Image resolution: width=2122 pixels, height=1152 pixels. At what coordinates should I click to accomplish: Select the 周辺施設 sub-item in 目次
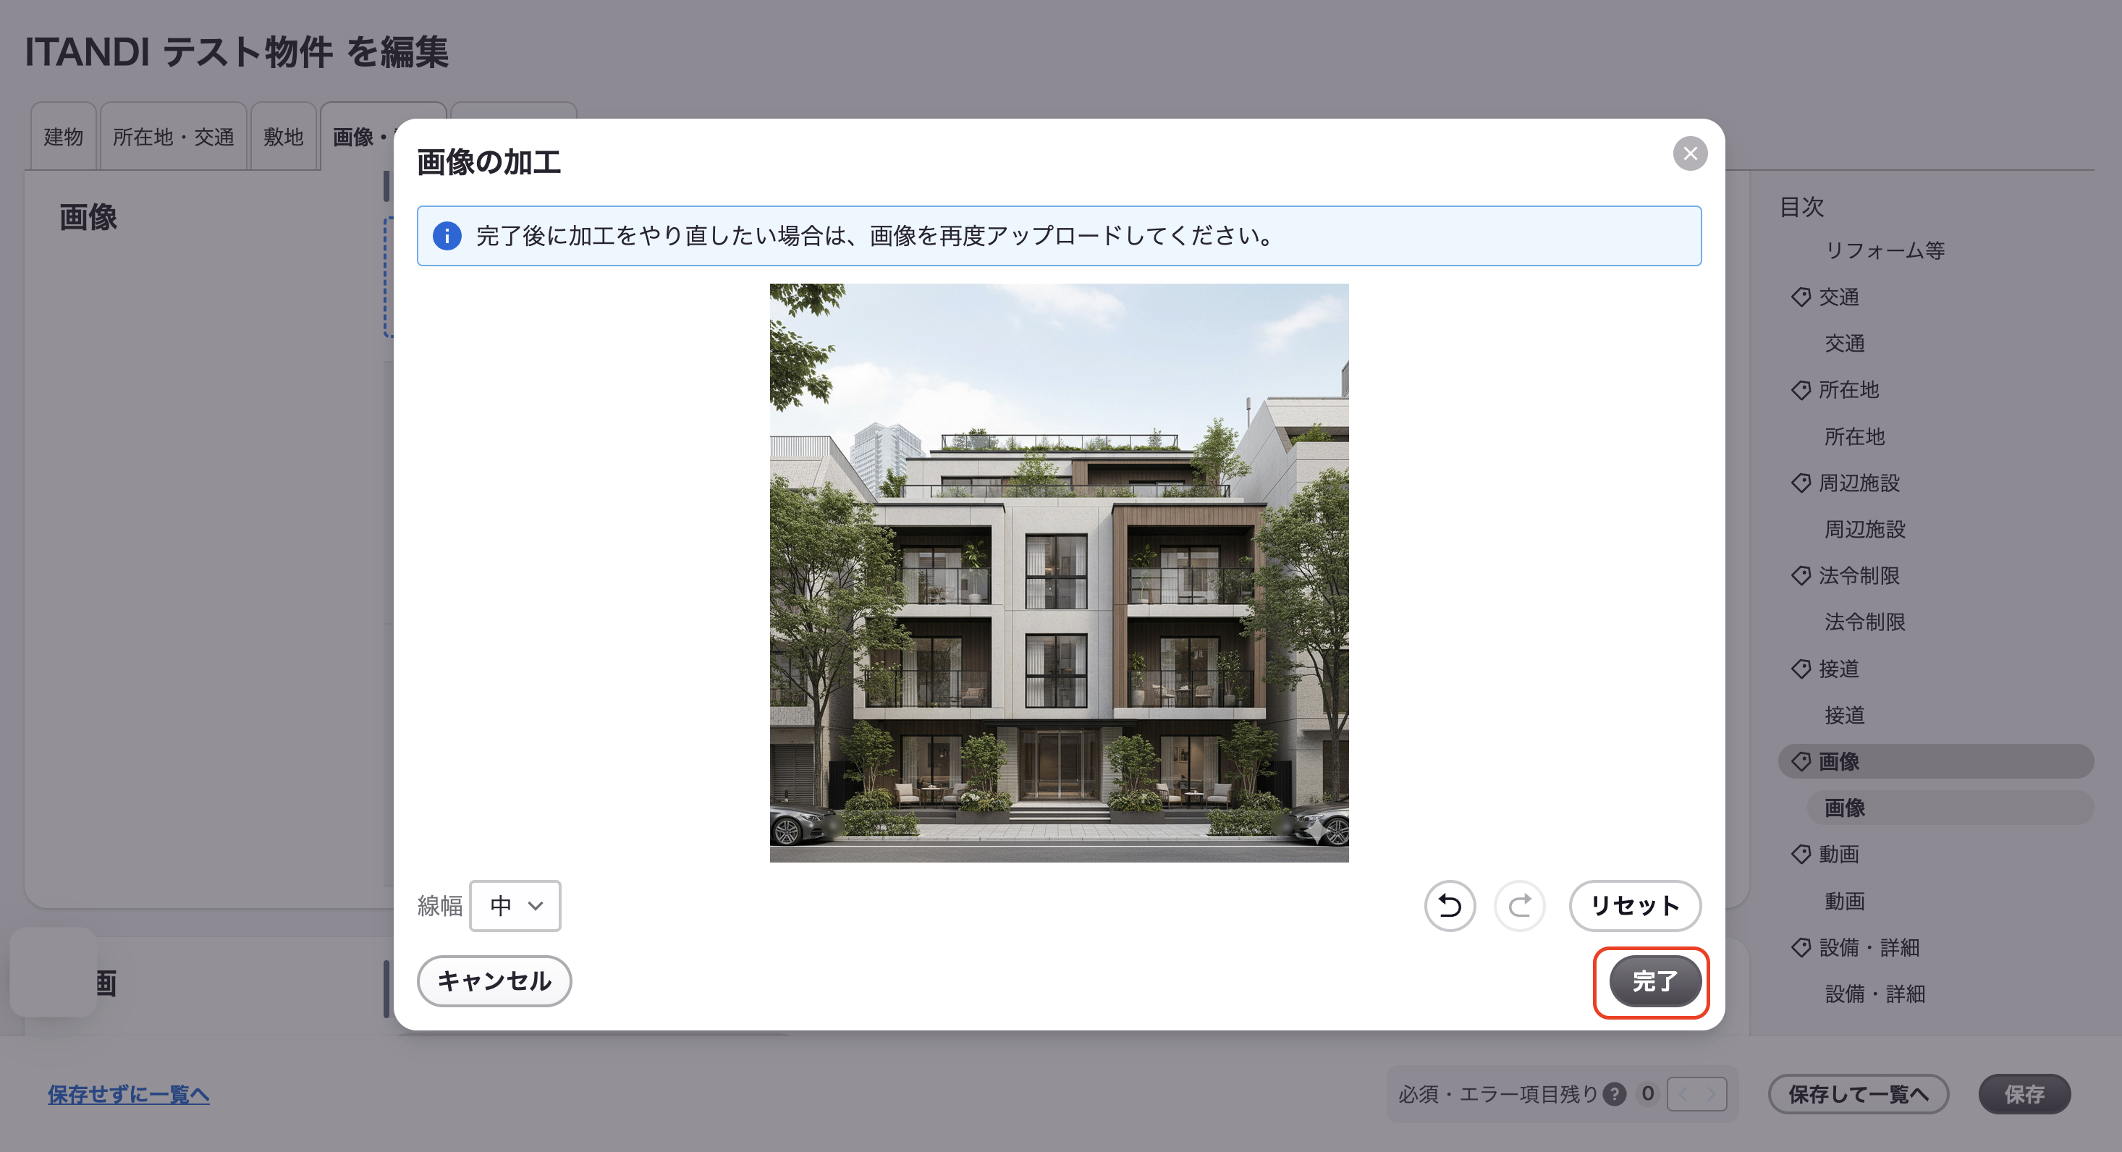(x=1865, y=530)
